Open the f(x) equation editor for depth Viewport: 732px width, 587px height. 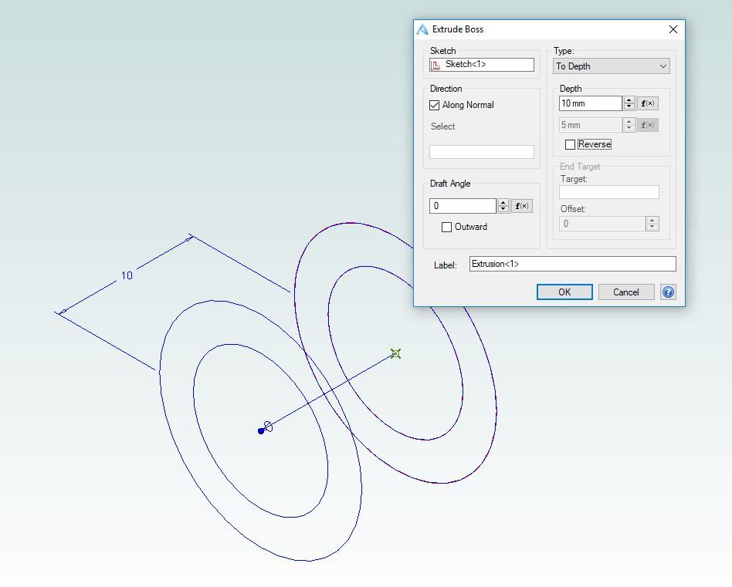click(648, 103)
